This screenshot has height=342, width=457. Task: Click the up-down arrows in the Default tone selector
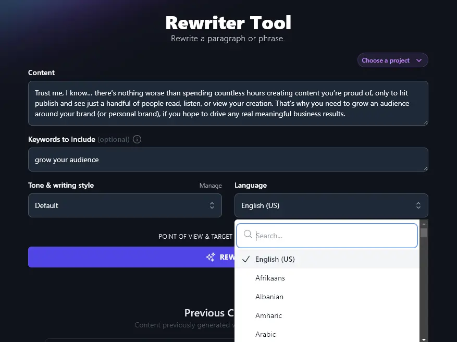212,205
